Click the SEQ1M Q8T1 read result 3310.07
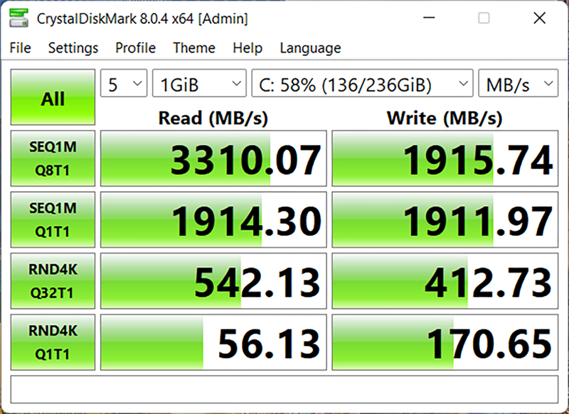This screenshot has width=569, height=414. [213, 158]
